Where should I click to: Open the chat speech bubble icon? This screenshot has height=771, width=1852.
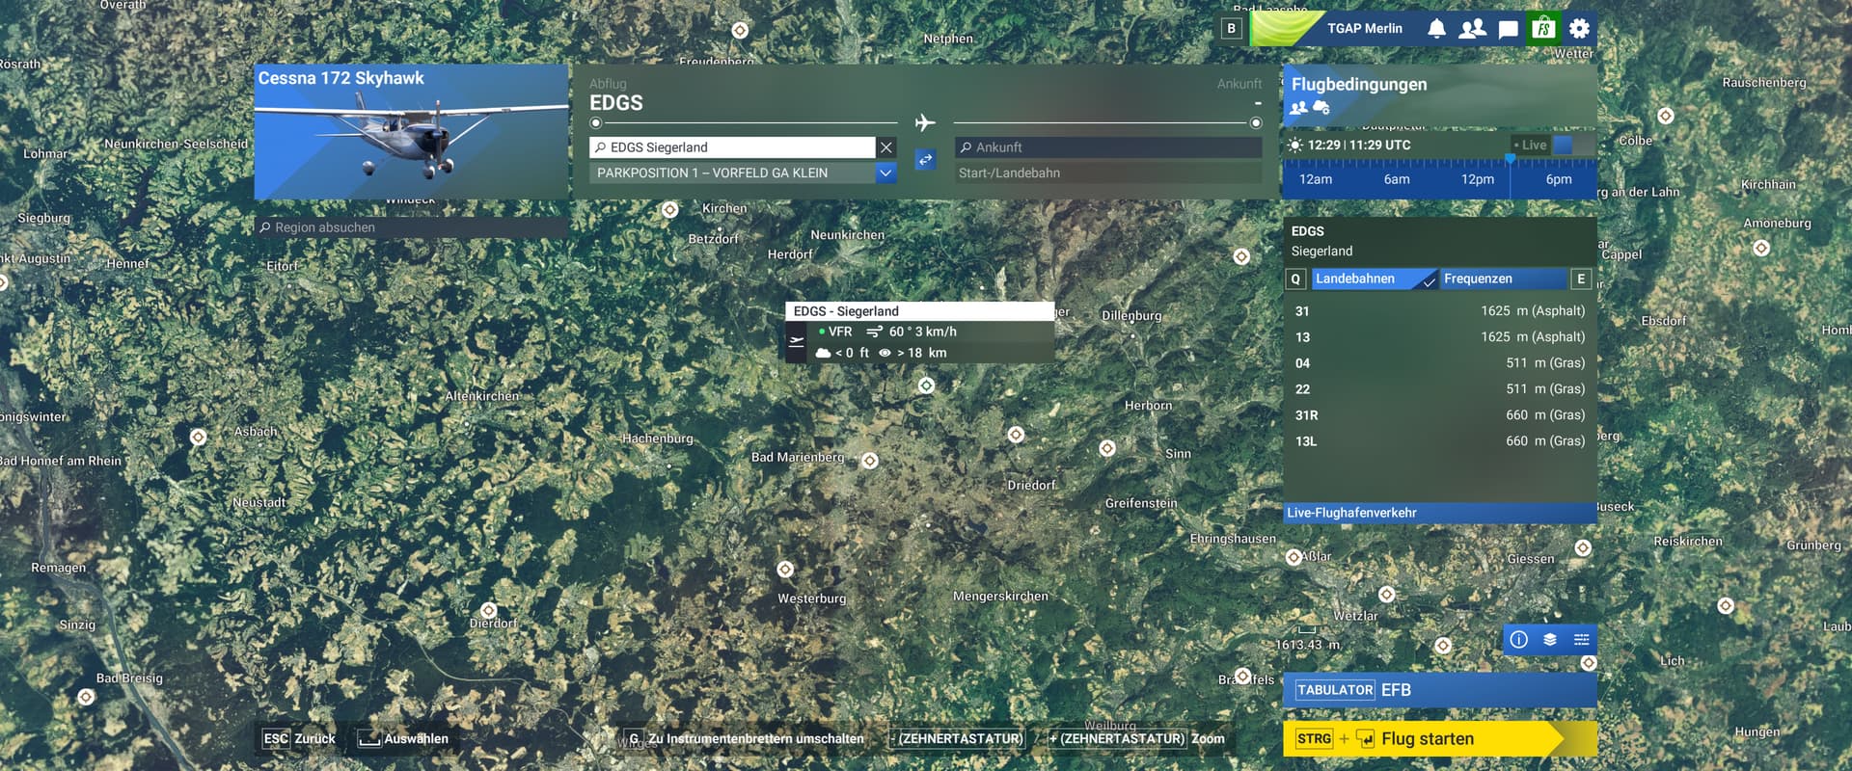coord(1508,29)
